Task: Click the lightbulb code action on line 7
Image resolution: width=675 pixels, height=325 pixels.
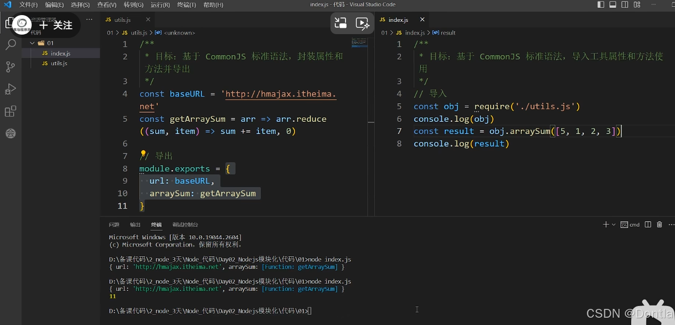Action: click(143, 154)
